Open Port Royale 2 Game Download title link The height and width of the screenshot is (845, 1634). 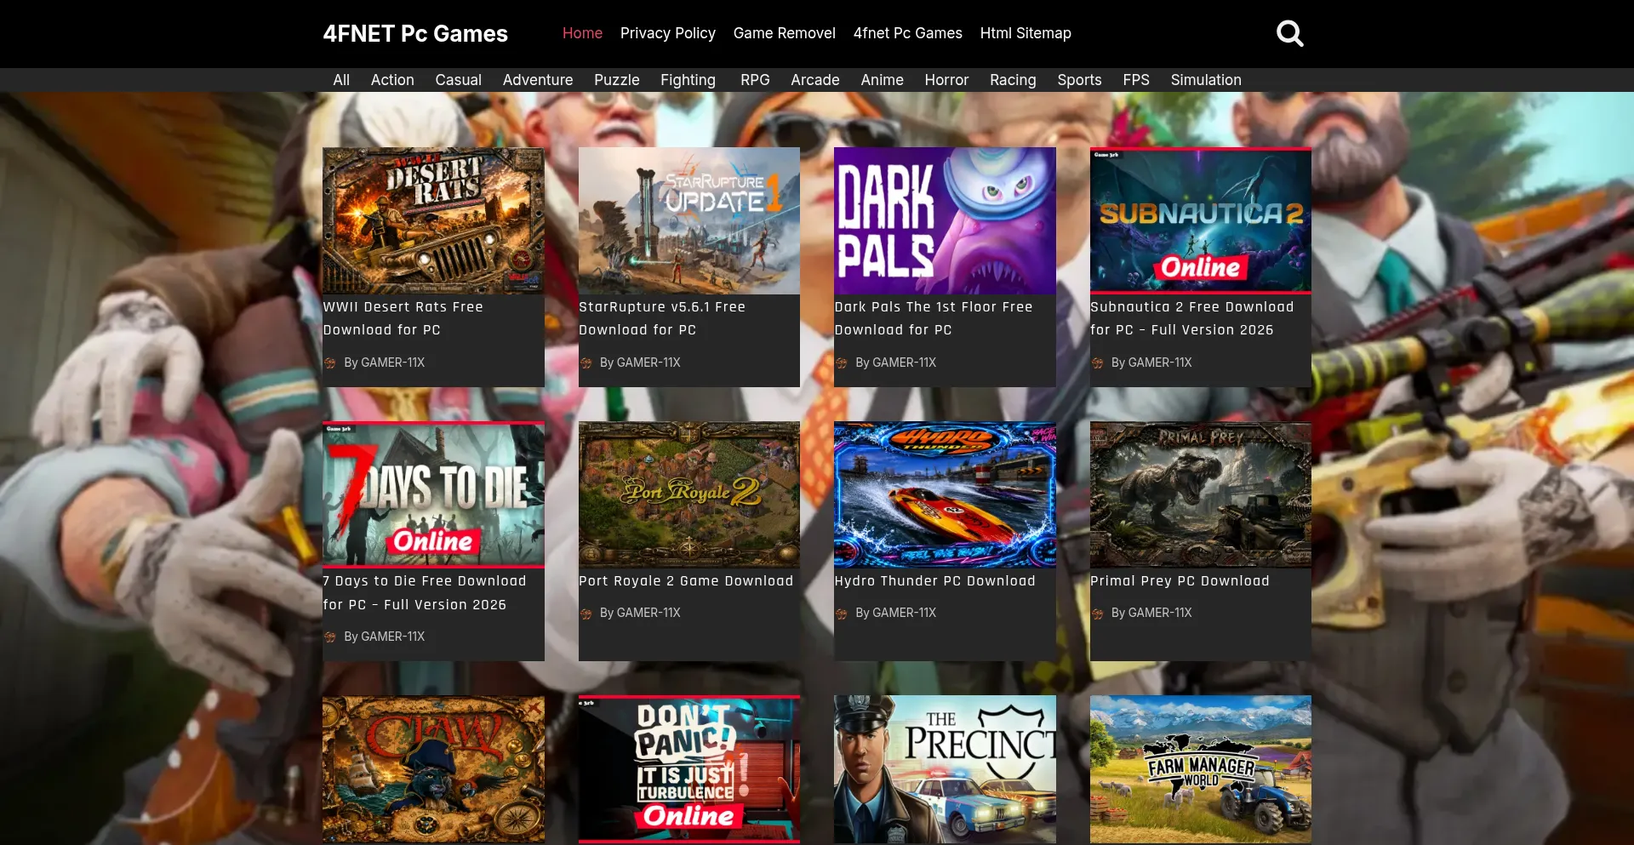[x=686, y=581]
